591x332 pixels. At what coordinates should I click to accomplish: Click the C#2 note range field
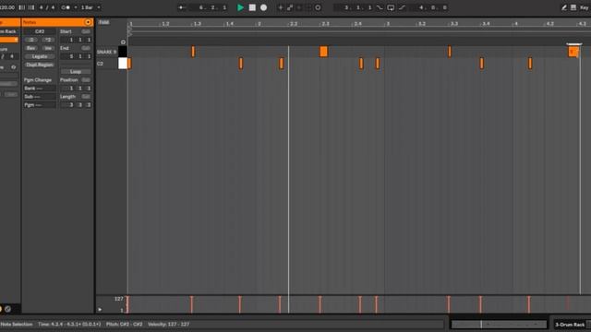point(40,31)
